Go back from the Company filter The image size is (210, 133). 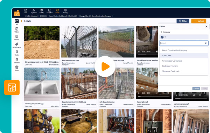(161, 32)
